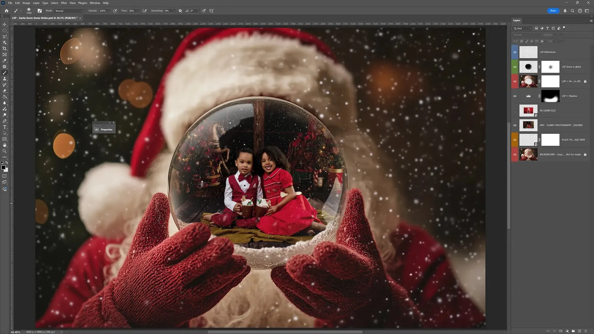
Task: Select the Clone Stamp tool
Action: click(x=4, y=79)
